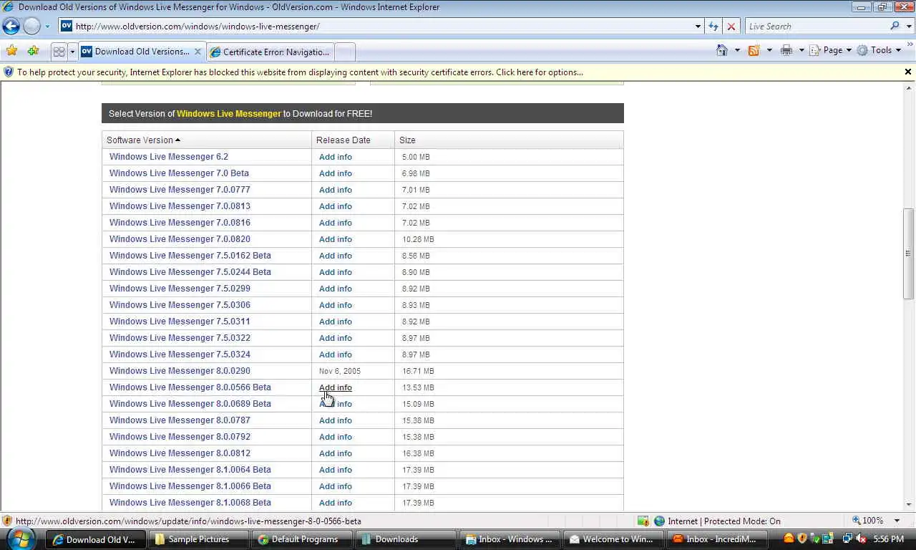Click the scrollbar down arrow
Screen dimensions: 916x550
click(x=908, y=504)
